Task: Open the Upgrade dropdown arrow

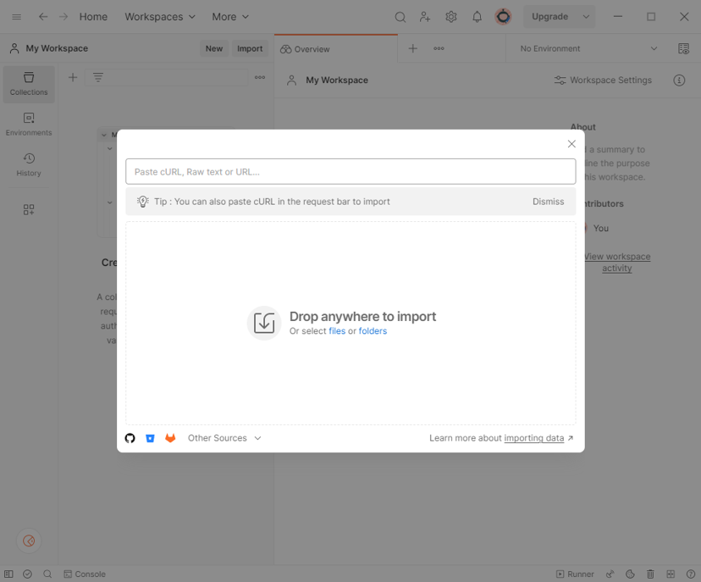Action: click(586, 17)
